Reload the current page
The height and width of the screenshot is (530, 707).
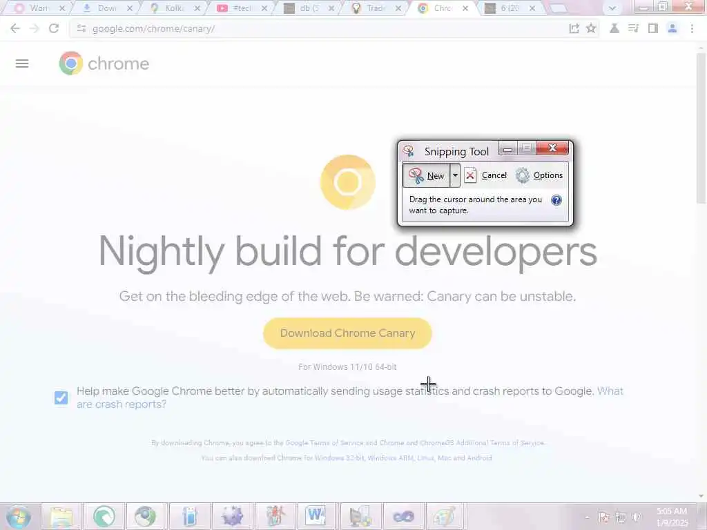click(x=54, y=28)
